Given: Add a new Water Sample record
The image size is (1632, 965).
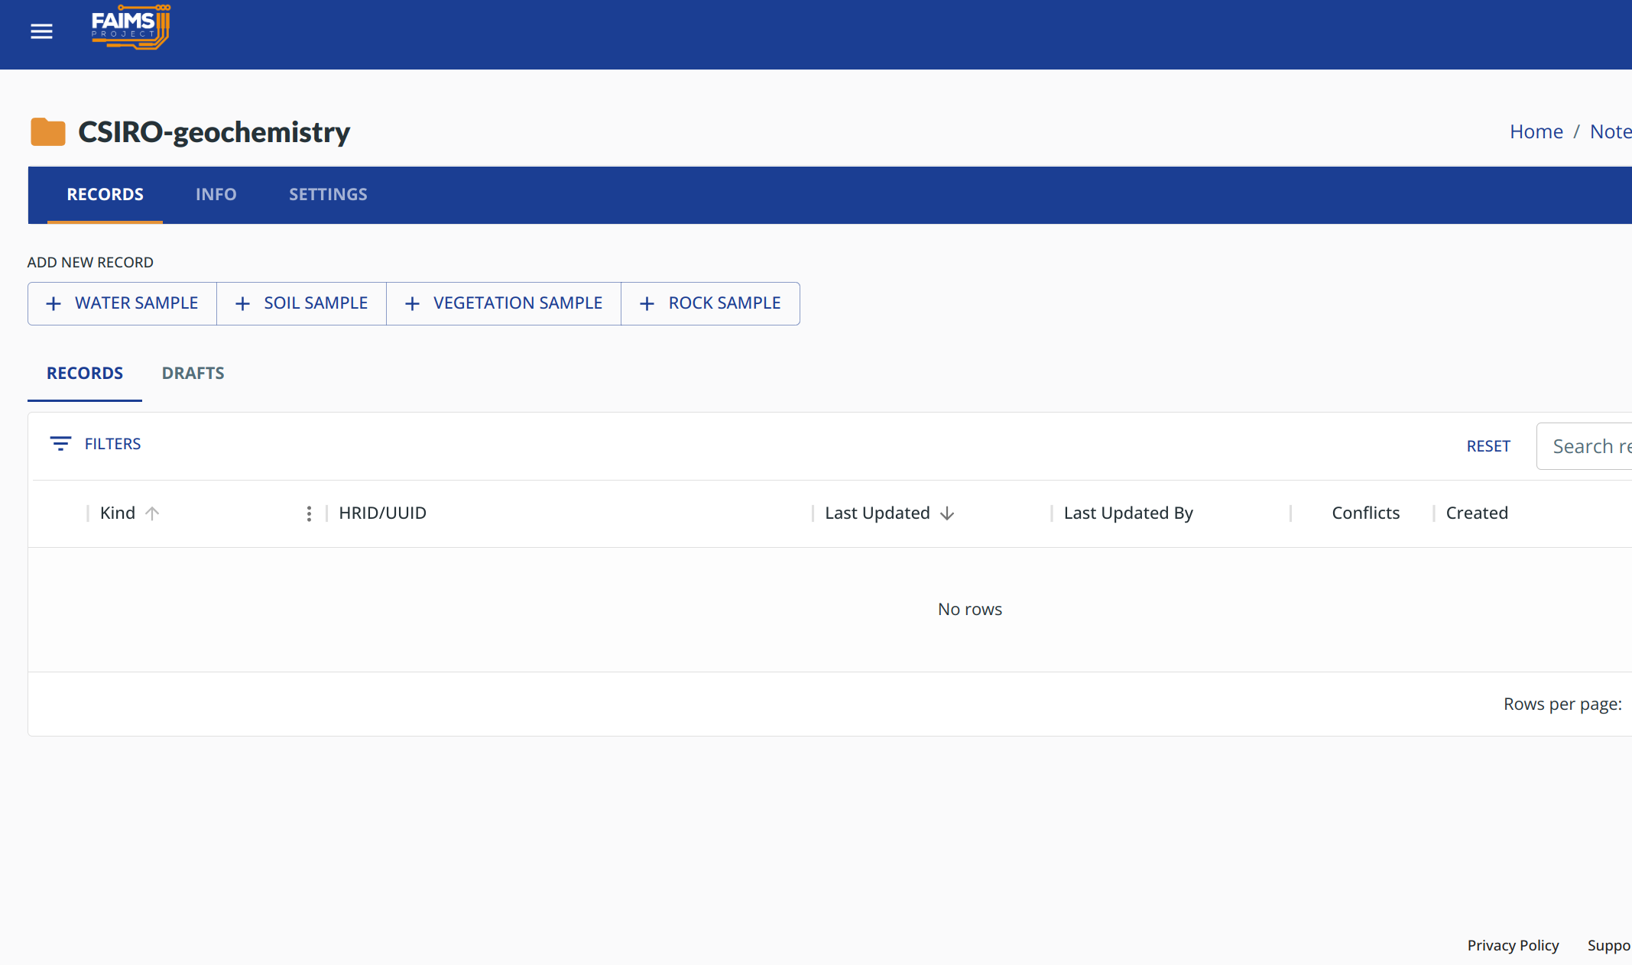Looking at the screenshot, I should 122,303.
